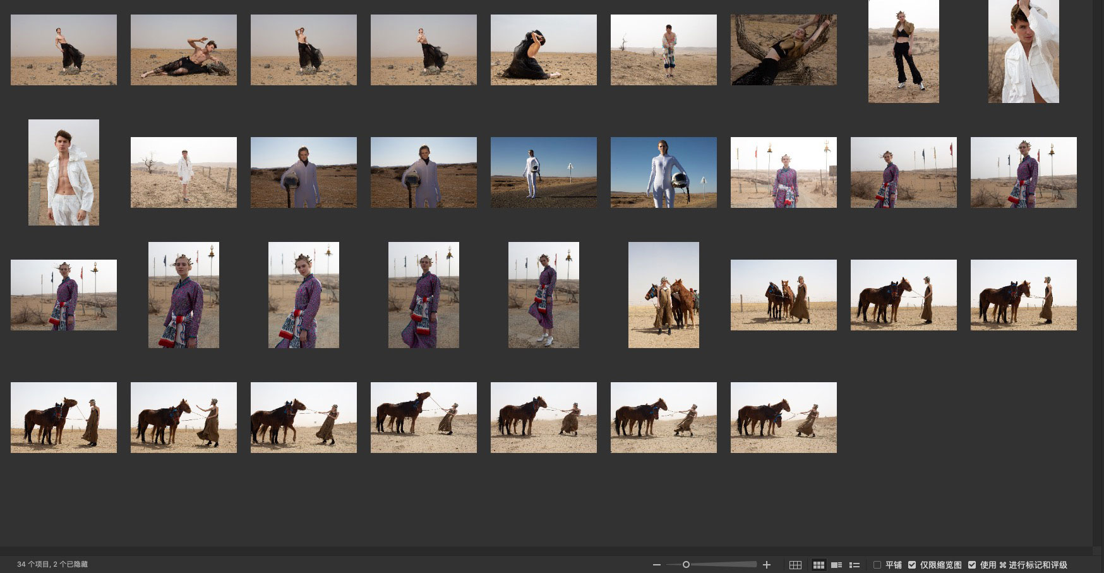Select the crouching black dress photo
The width and height of the screenshot is (1104, 573).
[x=544, y=50]
